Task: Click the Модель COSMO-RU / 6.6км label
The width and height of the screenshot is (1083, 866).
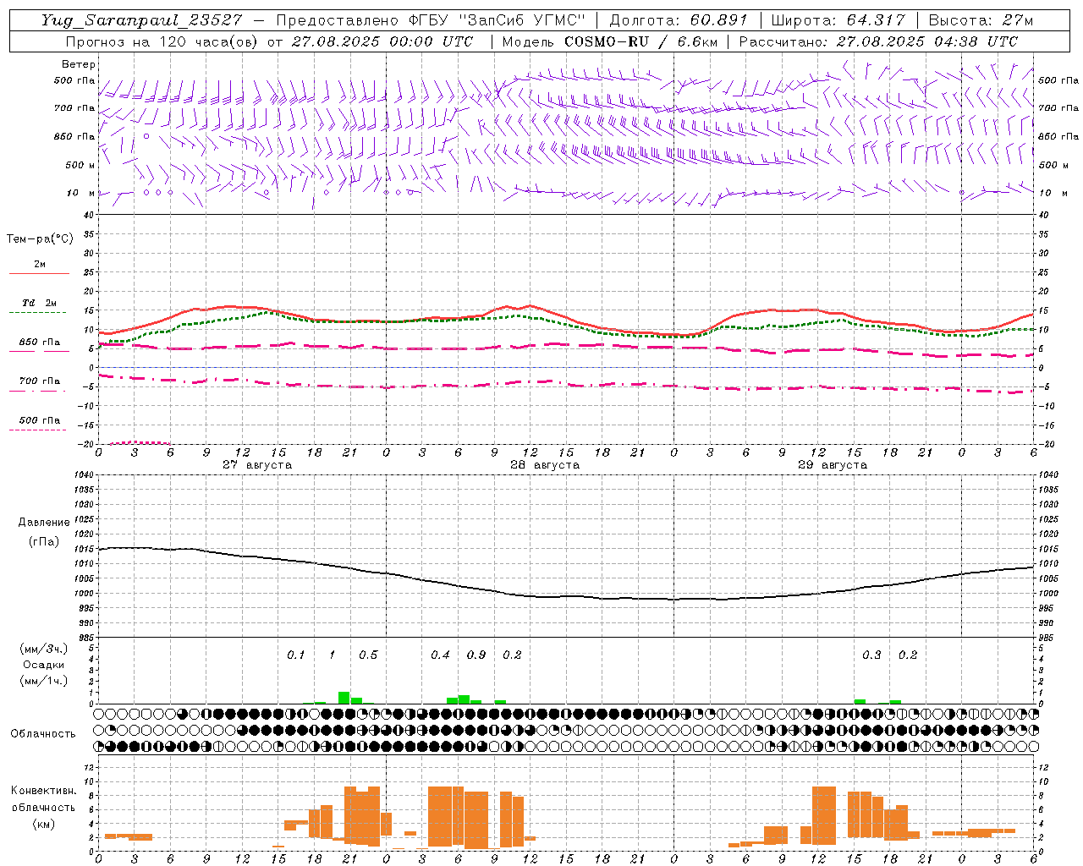Action: pos(609,41)
